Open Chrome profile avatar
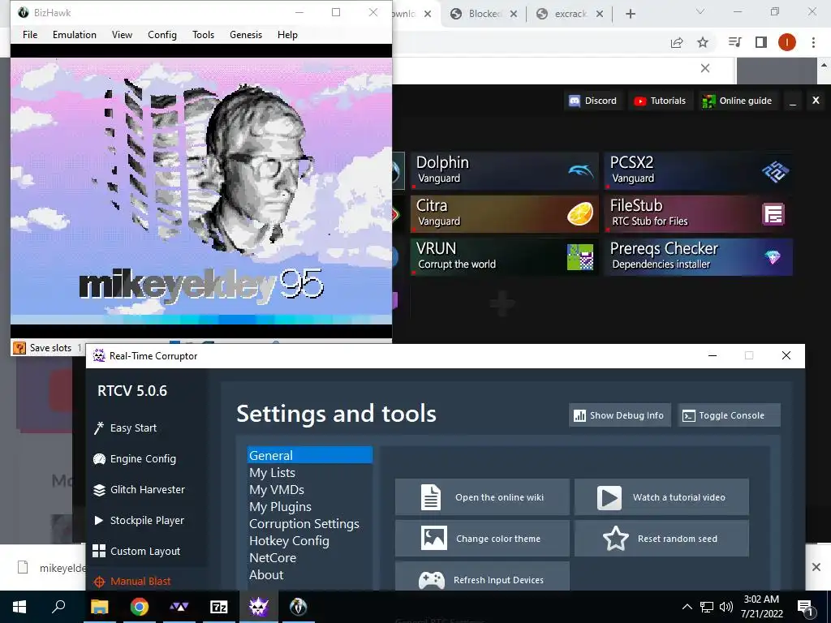Viewport: 831px width, 623px height. click(787, 42)
